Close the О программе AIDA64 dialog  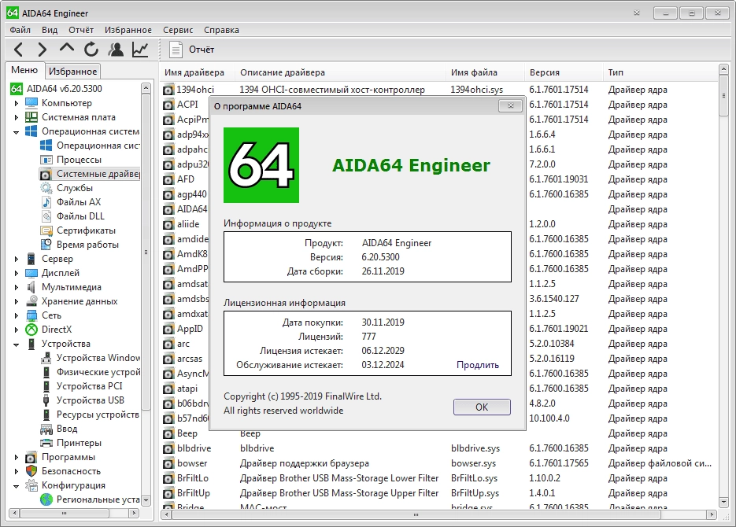click(511, 105)
